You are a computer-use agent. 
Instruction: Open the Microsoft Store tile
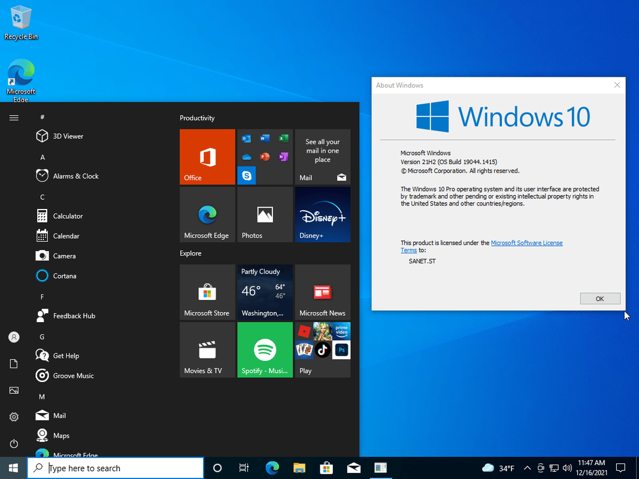[207, 292]
